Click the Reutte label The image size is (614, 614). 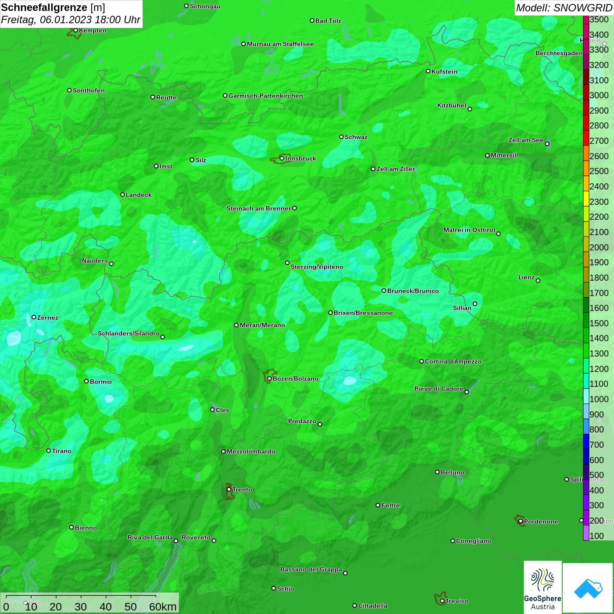(167, 97)
